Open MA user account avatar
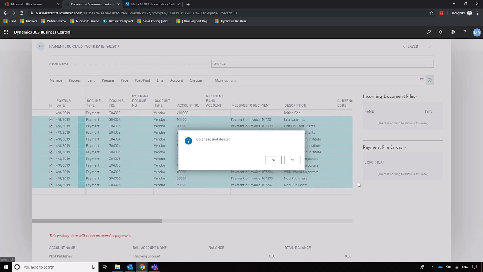This screenshot has height=272, width=483. tap(477, 32)
